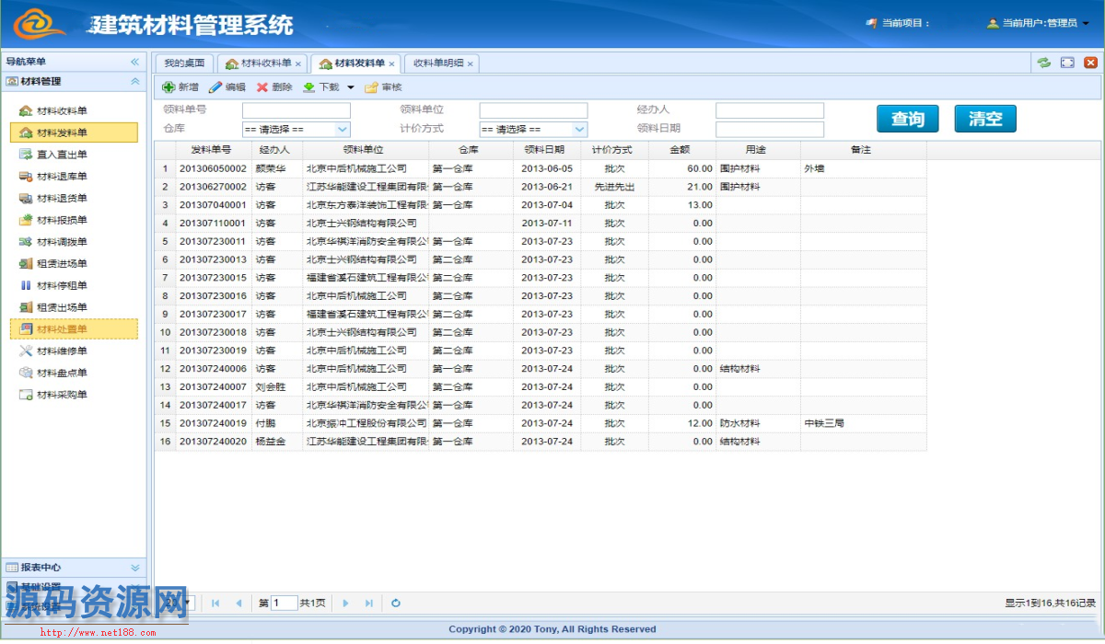This screenshot has height=644, width=1105.
Task: Click 先进先出 cell in 计价方式 column
Action: pyautogui.click(x=614, y=187)
